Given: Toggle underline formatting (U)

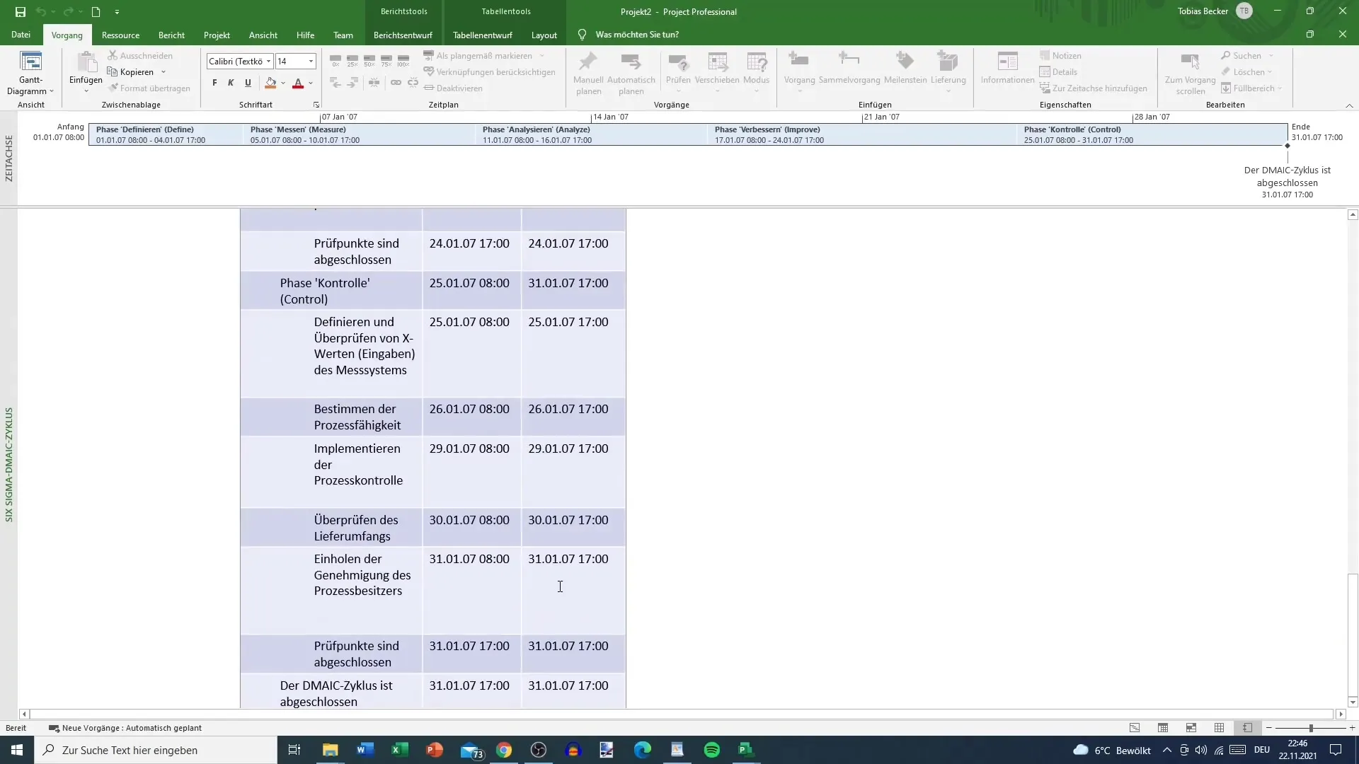Looking at the screenshot, I should pyautogui.click(x=248, y=83).
